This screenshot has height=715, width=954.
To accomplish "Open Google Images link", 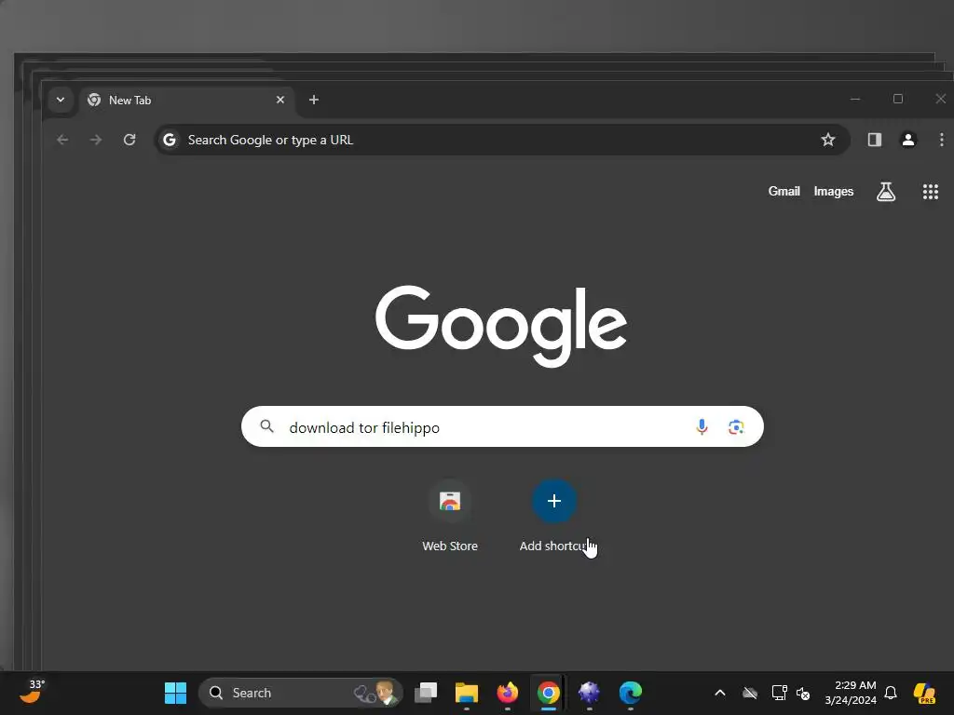I will point(834,192).
